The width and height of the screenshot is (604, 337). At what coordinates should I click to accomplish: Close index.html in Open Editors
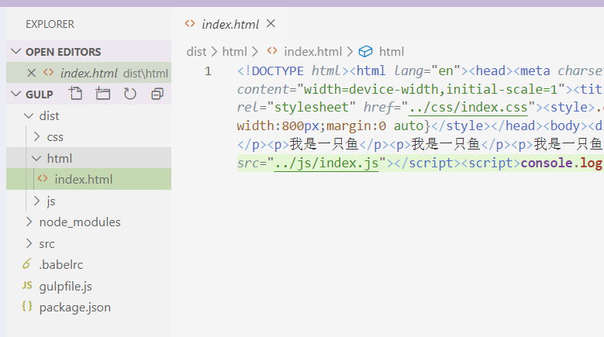(x=32, y=73)
